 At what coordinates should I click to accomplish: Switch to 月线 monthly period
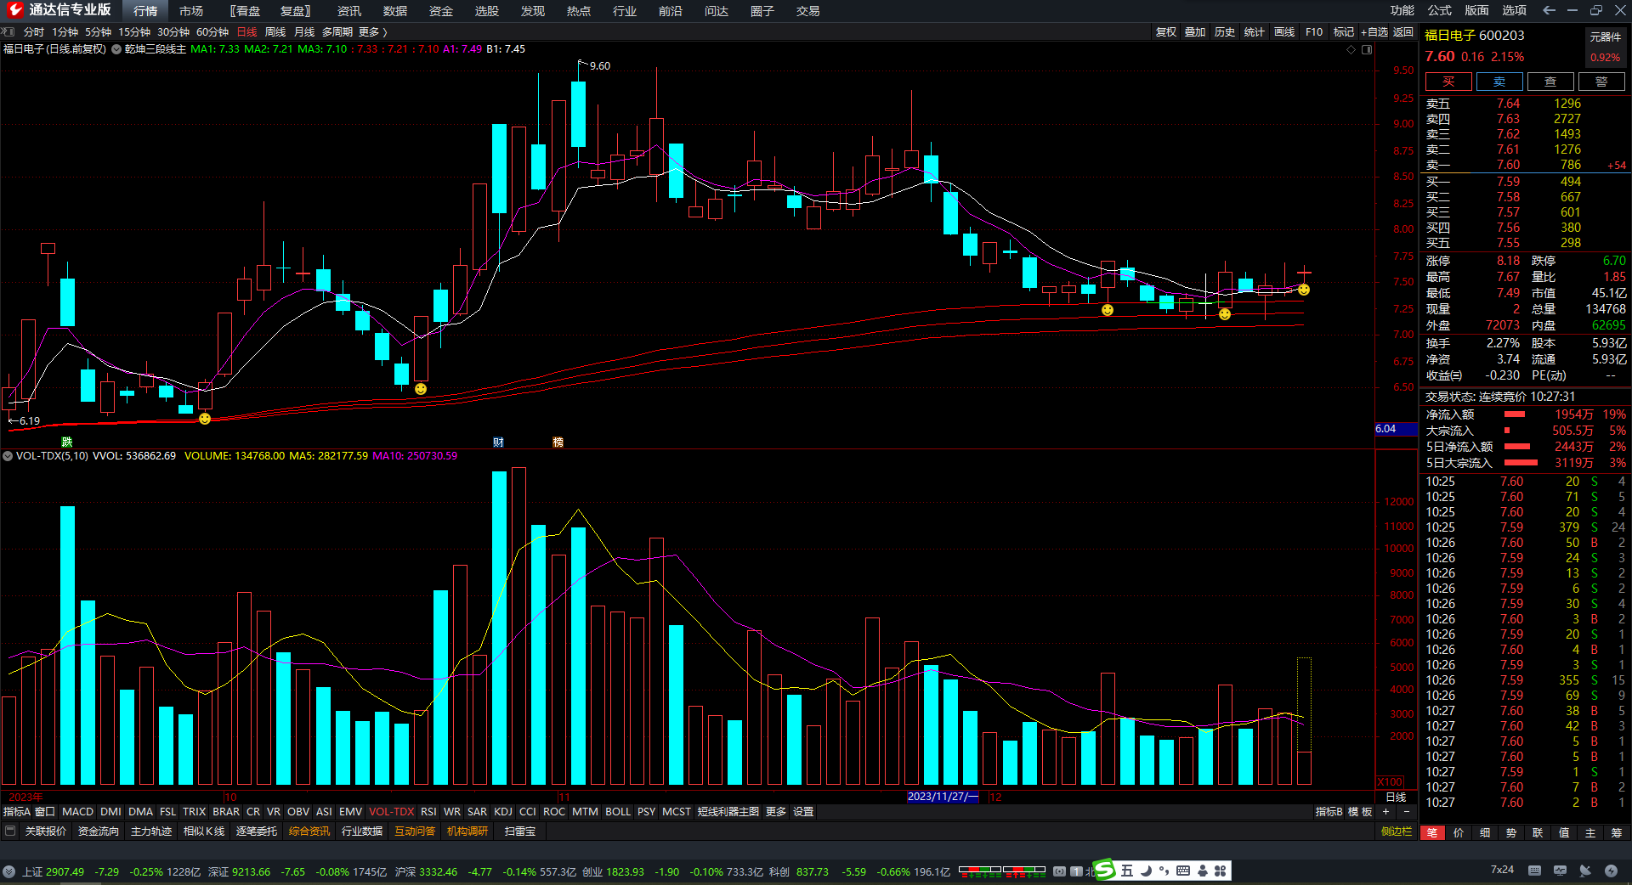(x=304, y=32)
